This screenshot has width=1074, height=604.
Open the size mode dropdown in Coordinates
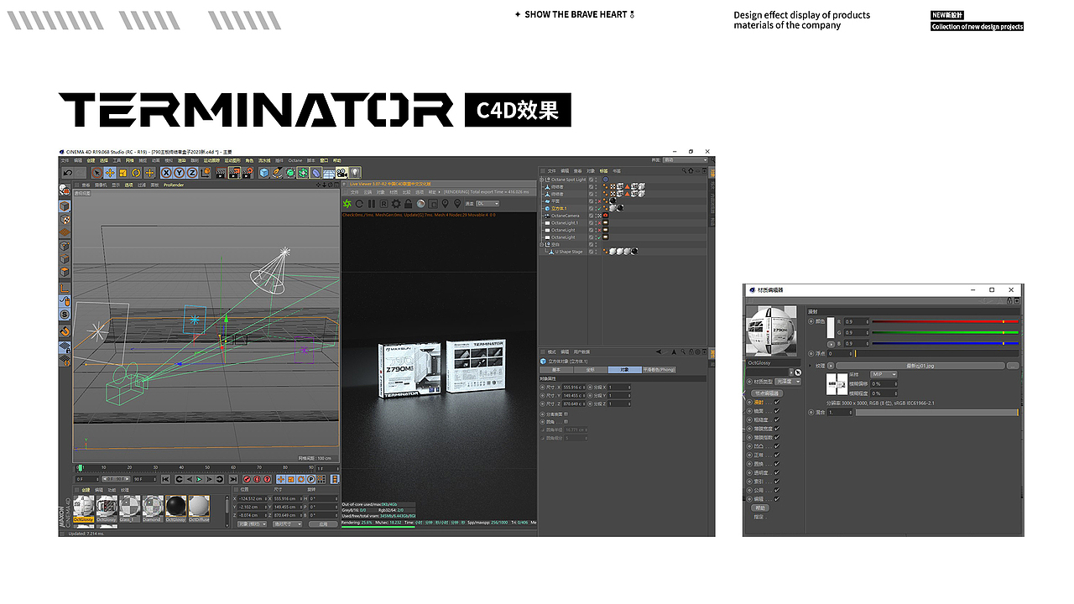coord(288,523)
